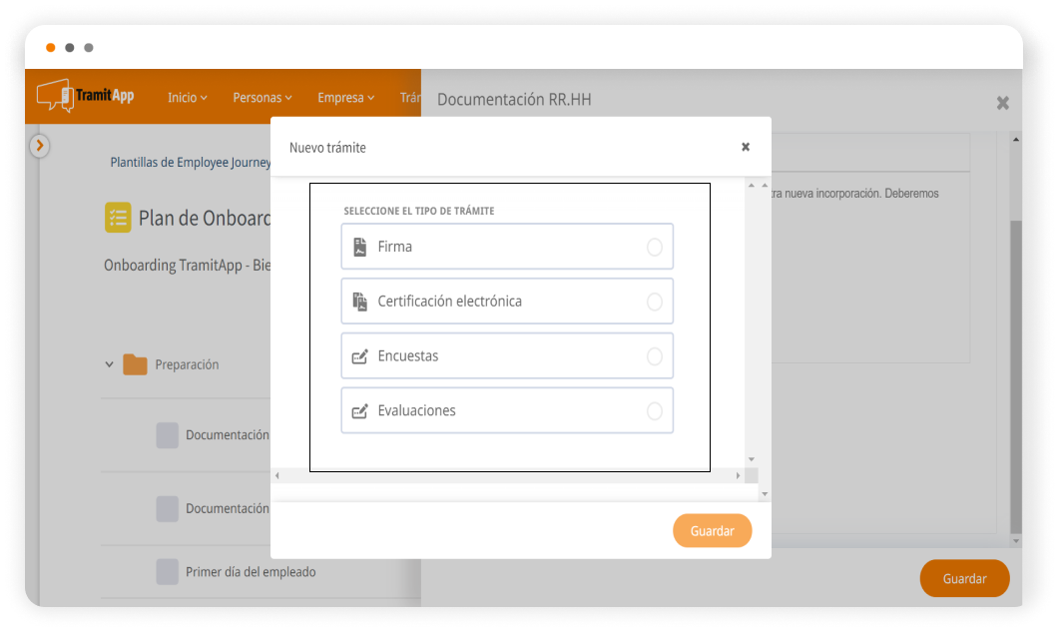Open the Personas menu
1059x632 pixels.
(263, 98)
